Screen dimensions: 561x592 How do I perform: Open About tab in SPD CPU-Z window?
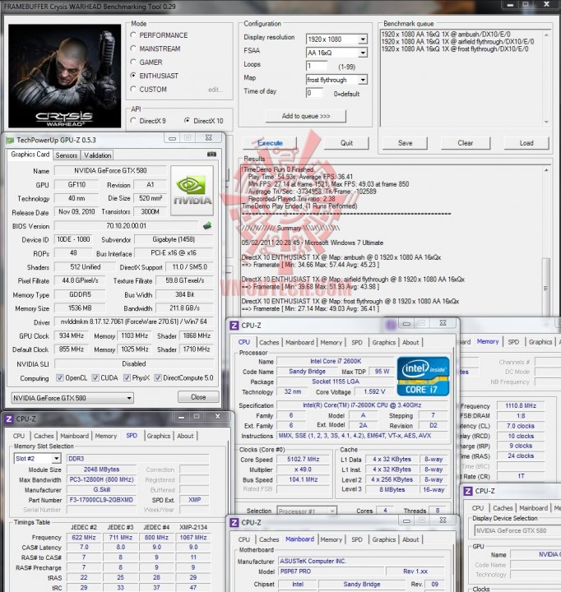click(x=185, y=436)
